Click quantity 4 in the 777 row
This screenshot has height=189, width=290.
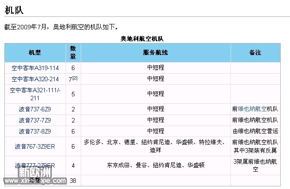(x=73, y=165)
